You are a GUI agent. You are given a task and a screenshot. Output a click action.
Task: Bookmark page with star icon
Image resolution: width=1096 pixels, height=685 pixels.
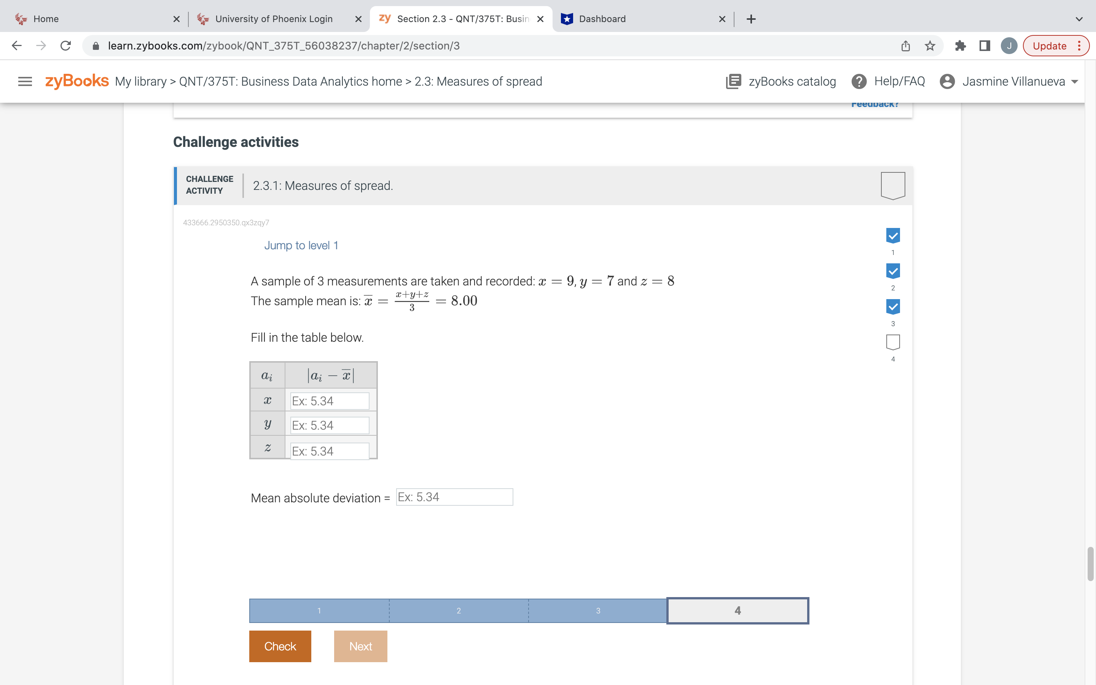(930, 46)
